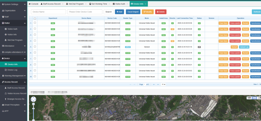
Task: Select the checkbox for row 1
Action: point(35,23)
